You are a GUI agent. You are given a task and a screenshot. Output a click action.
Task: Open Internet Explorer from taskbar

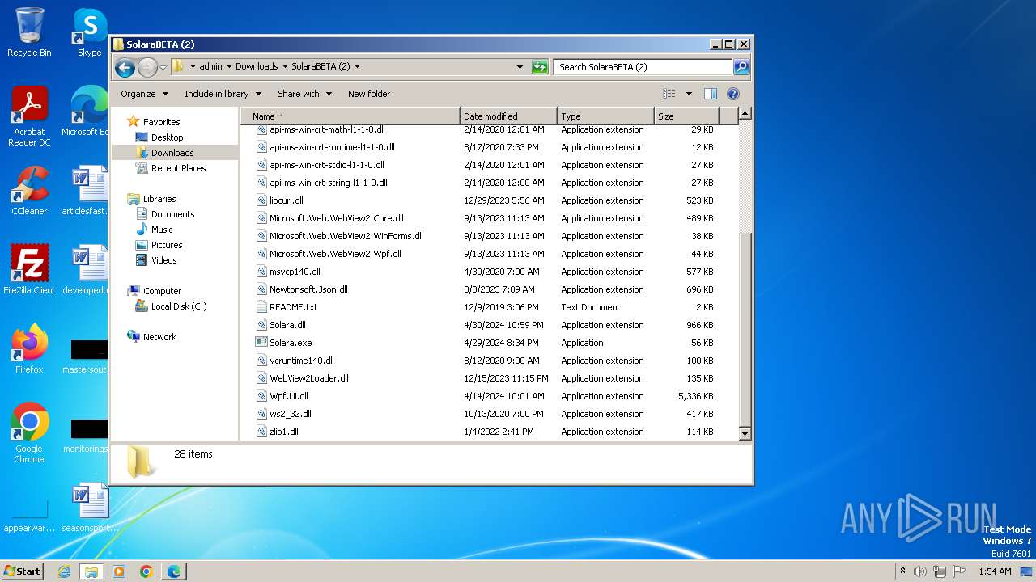[x=64, y=571]
